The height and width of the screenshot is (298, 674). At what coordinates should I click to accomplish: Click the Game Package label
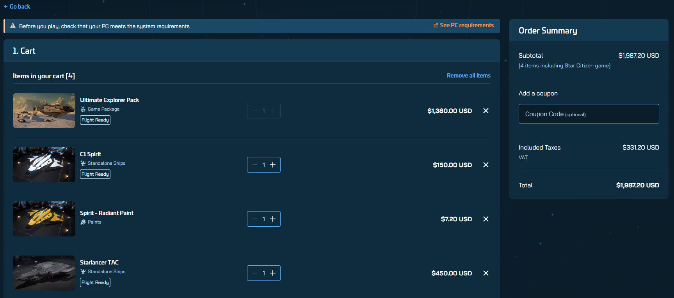(x=103, y=109)
